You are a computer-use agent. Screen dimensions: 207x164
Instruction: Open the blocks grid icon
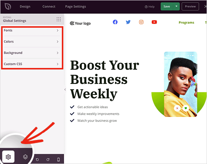coord(59,19)
